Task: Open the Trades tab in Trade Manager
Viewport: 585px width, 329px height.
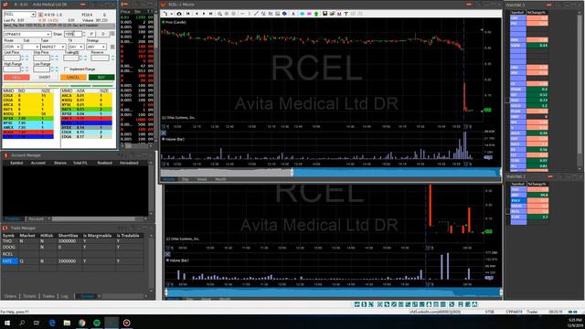Action: (x=48, y=296)
